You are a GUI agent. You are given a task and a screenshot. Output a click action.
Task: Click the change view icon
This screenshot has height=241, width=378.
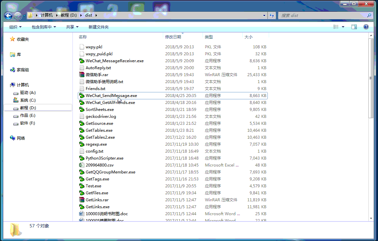click(336, 27)
